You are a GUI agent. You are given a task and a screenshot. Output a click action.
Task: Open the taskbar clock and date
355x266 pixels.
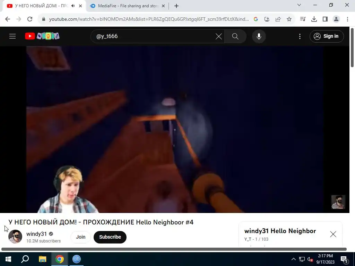[325, 259]
